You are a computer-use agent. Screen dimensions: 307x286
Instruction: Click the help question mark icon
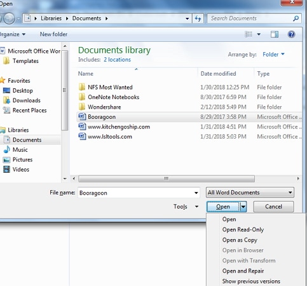291,34
